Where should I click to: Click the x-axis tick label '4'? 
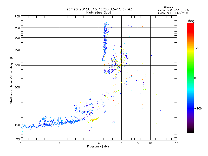point(99,143)
